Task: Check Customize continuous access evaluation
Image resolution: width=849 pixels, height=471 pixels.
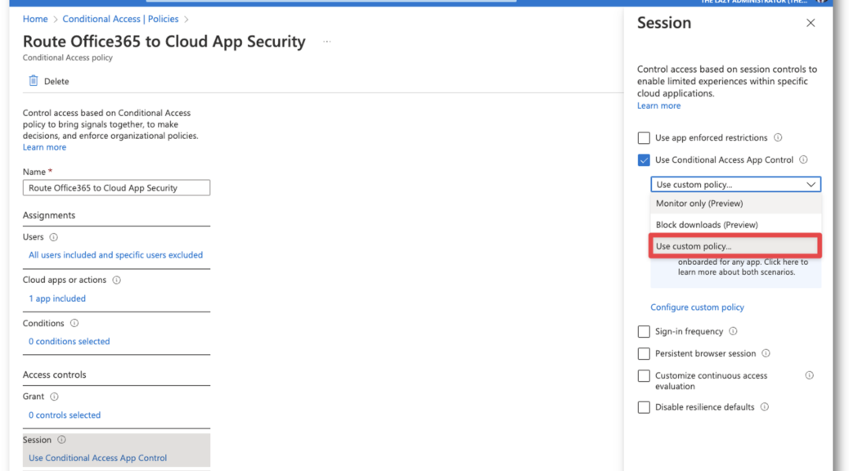Action: (x=644, y=375)
